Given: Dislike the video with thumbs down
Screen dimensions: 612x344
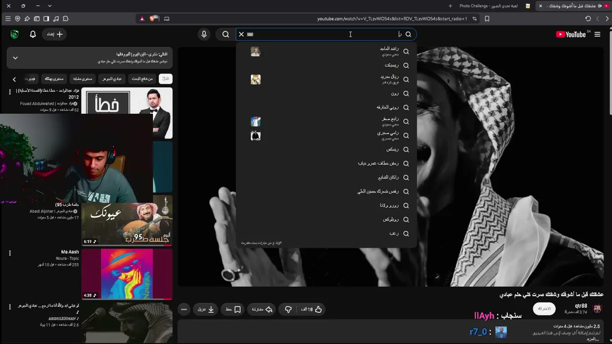Looking at the screenshot, I should click(x=288, y=310).
